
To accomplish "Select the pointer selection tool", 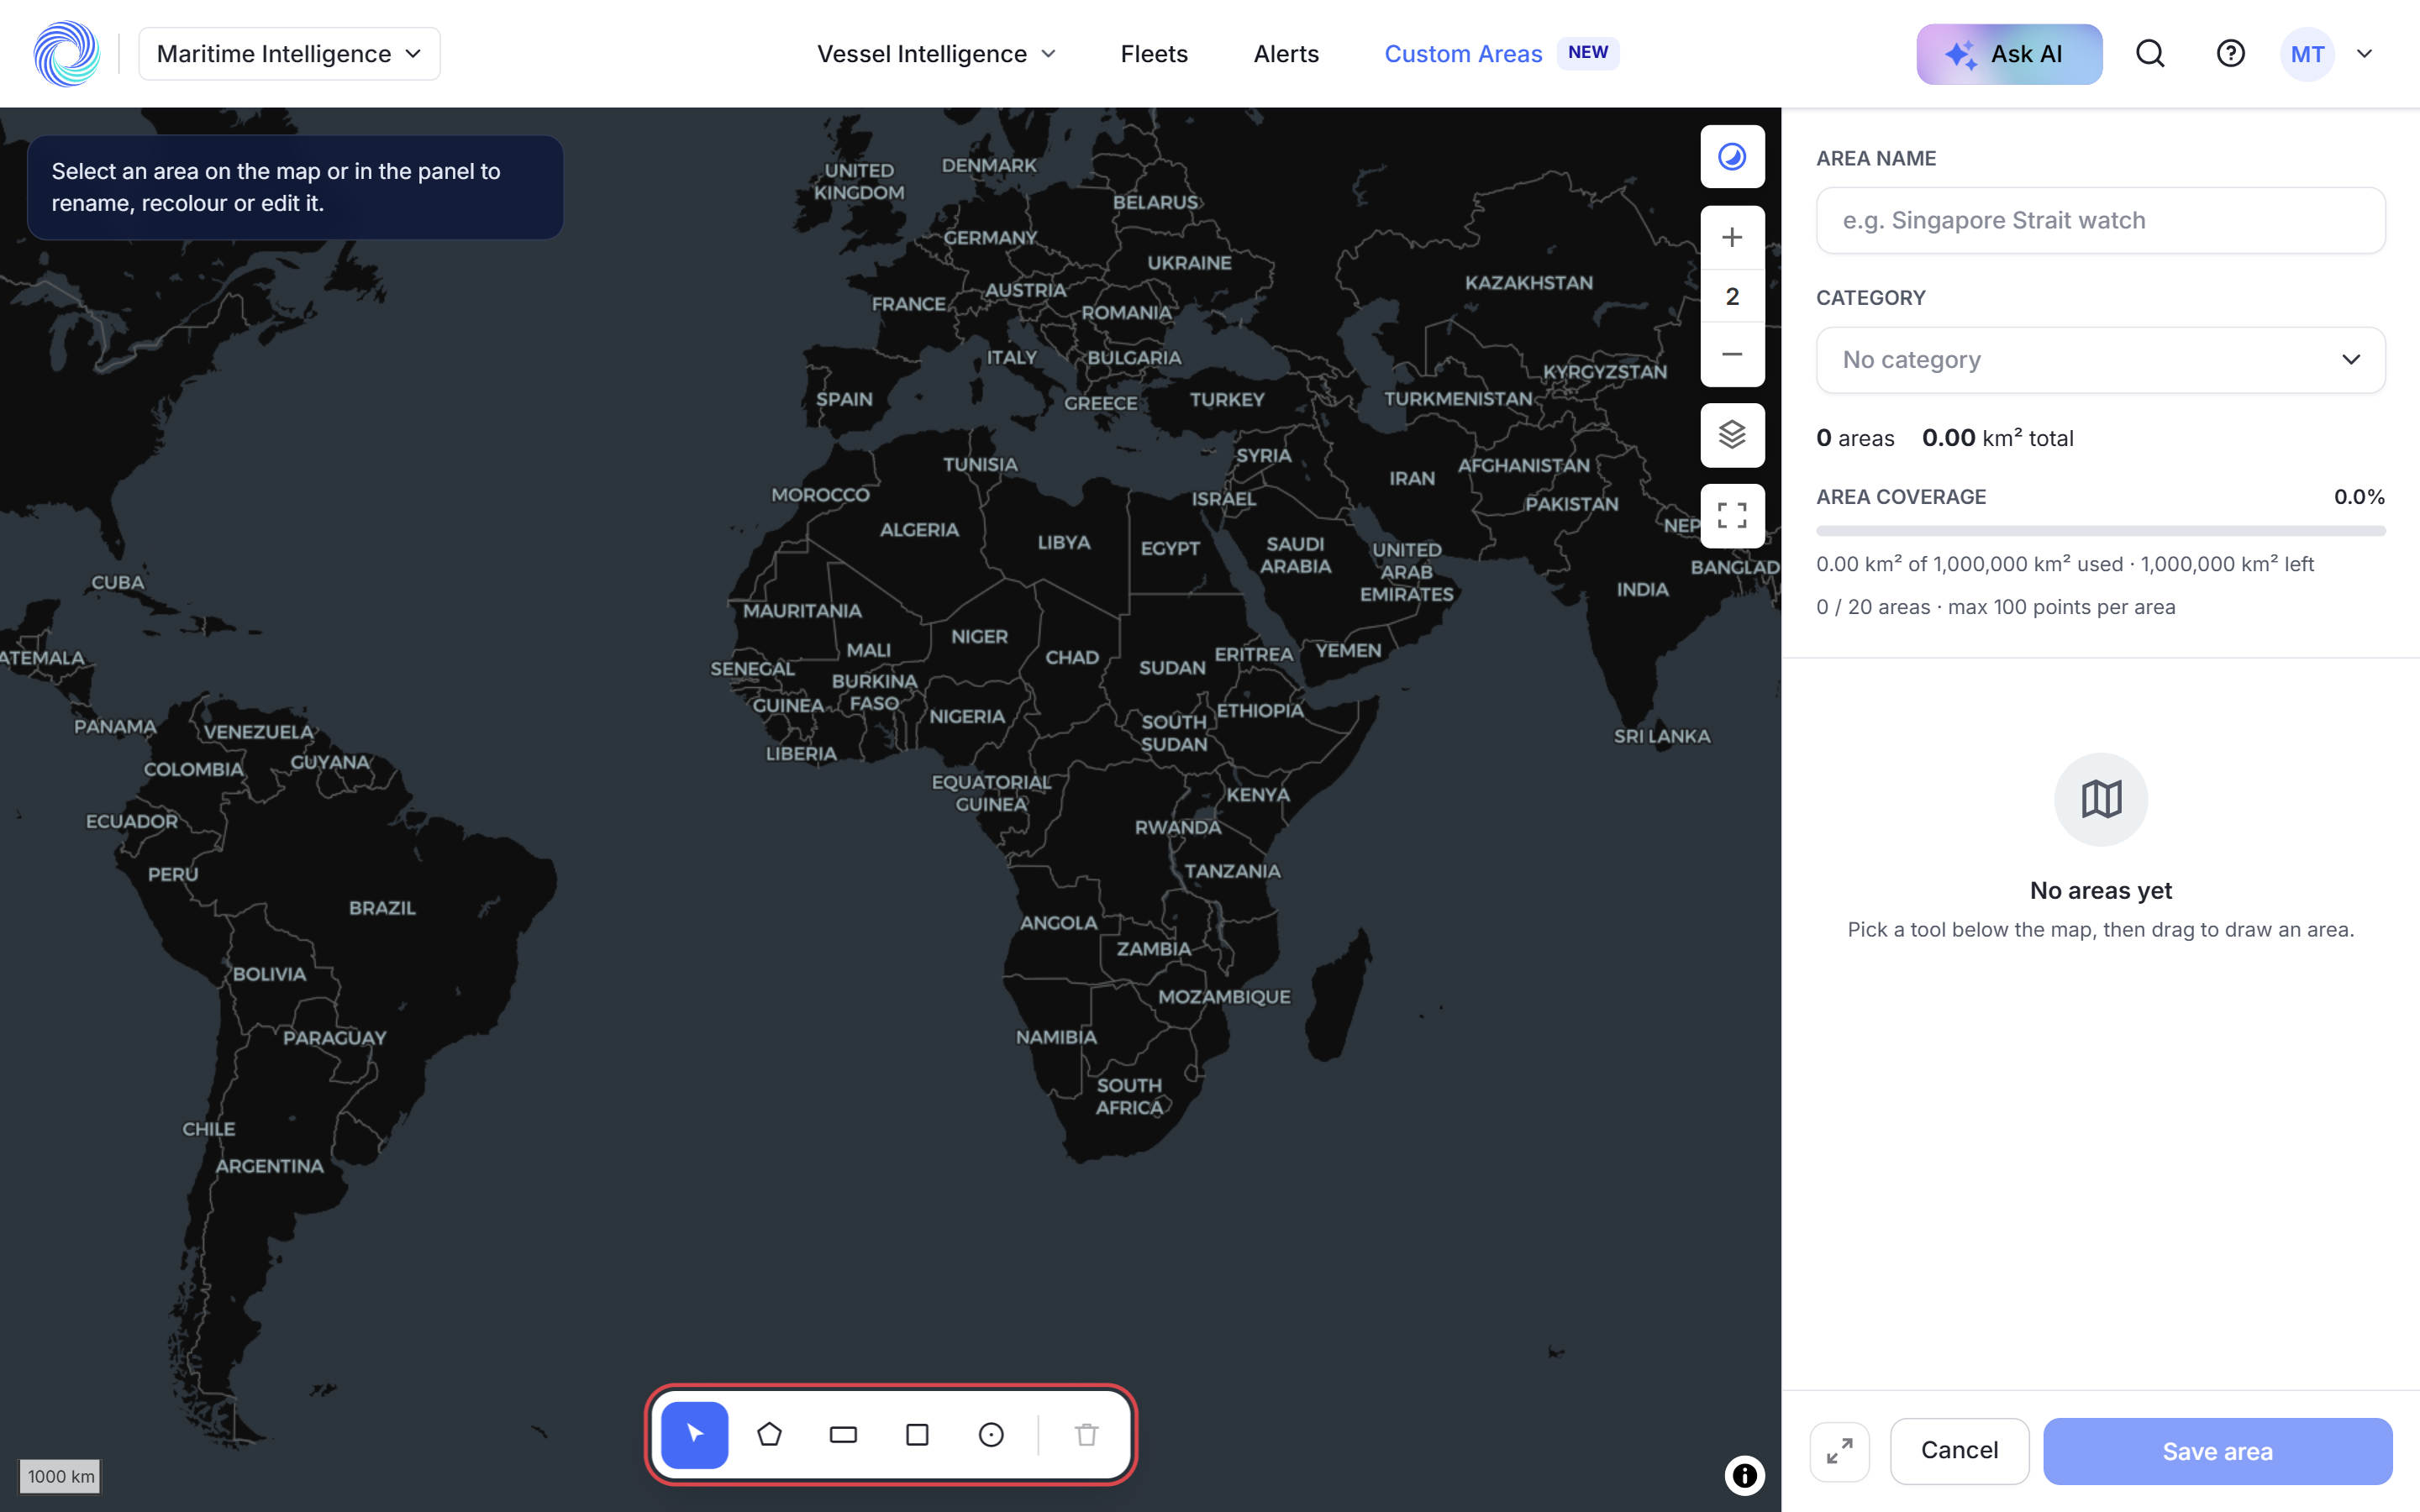I will click(694, 1434).
